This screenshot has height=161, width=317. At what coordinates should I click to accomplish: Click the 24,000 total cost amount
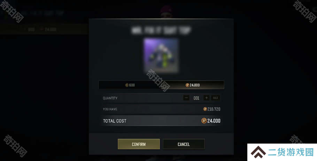coord(214,121)
